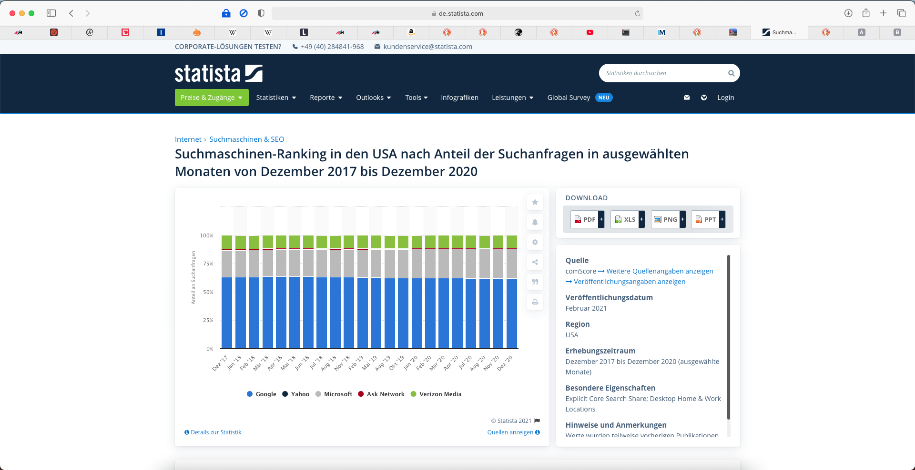Screen dimensions: 915x470
Task: Click the blue Google bar for Dez '20
Action: (x=512, y=314)
